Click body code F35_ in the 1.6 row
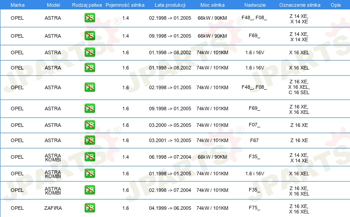 255,190
